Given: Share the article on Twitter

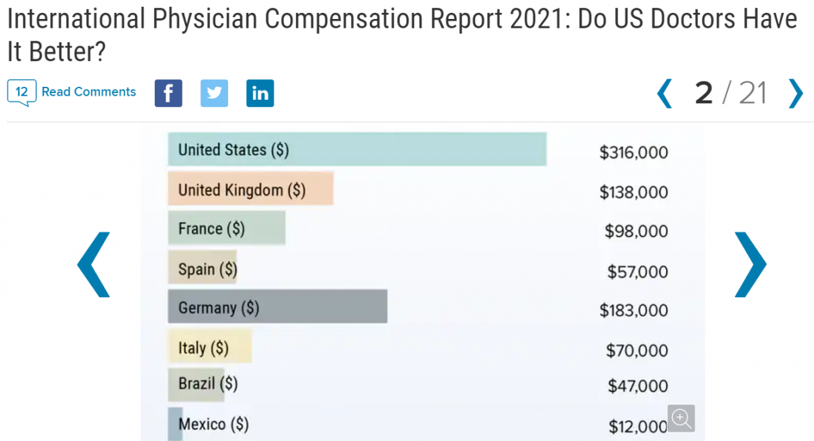Looking at the screenshot, I should click(214, 93).
